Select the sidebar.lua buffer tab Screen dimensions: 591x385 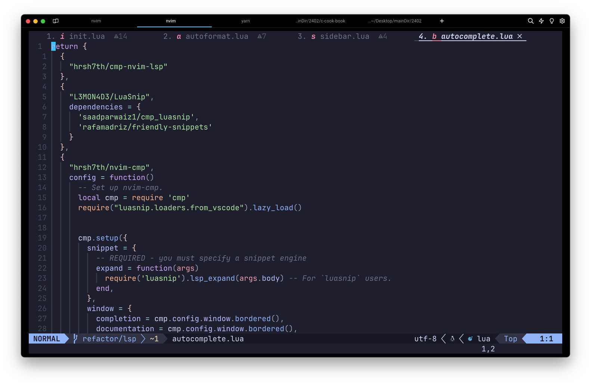coord(344,36)
